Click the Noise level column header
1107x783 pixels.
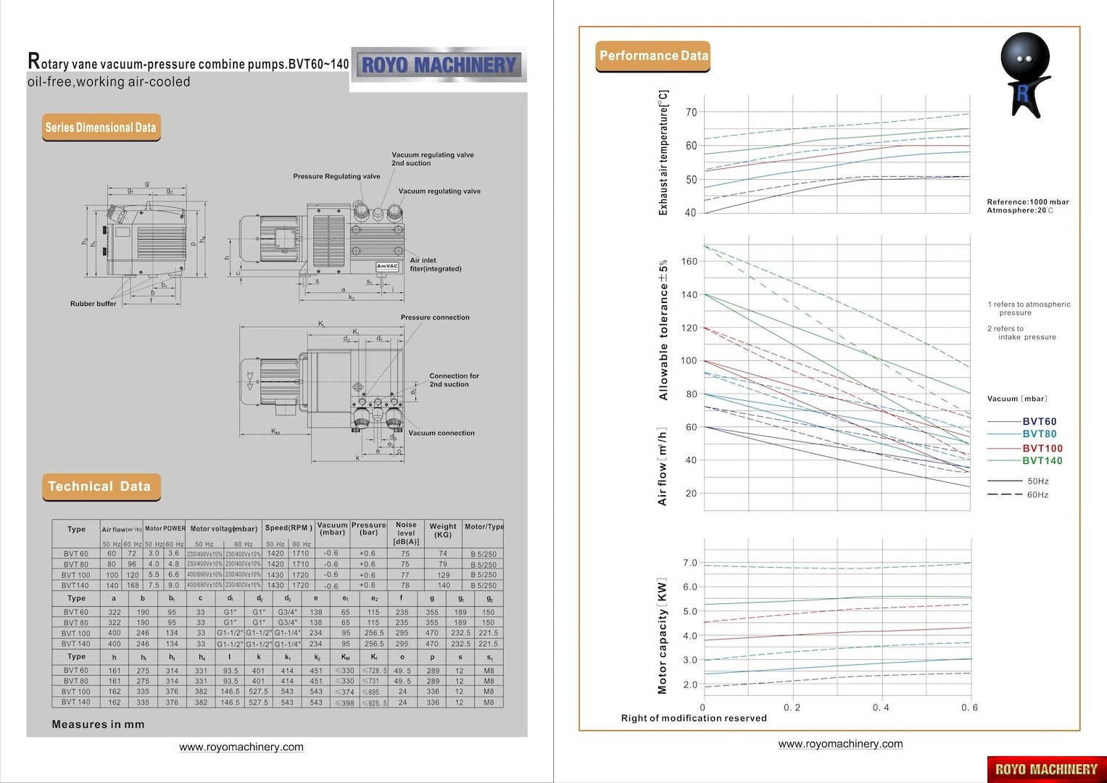406,533
